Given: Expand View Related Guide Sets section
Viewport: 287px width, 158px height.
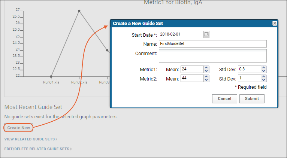Looking at the screenshot, I should point(31,139).
